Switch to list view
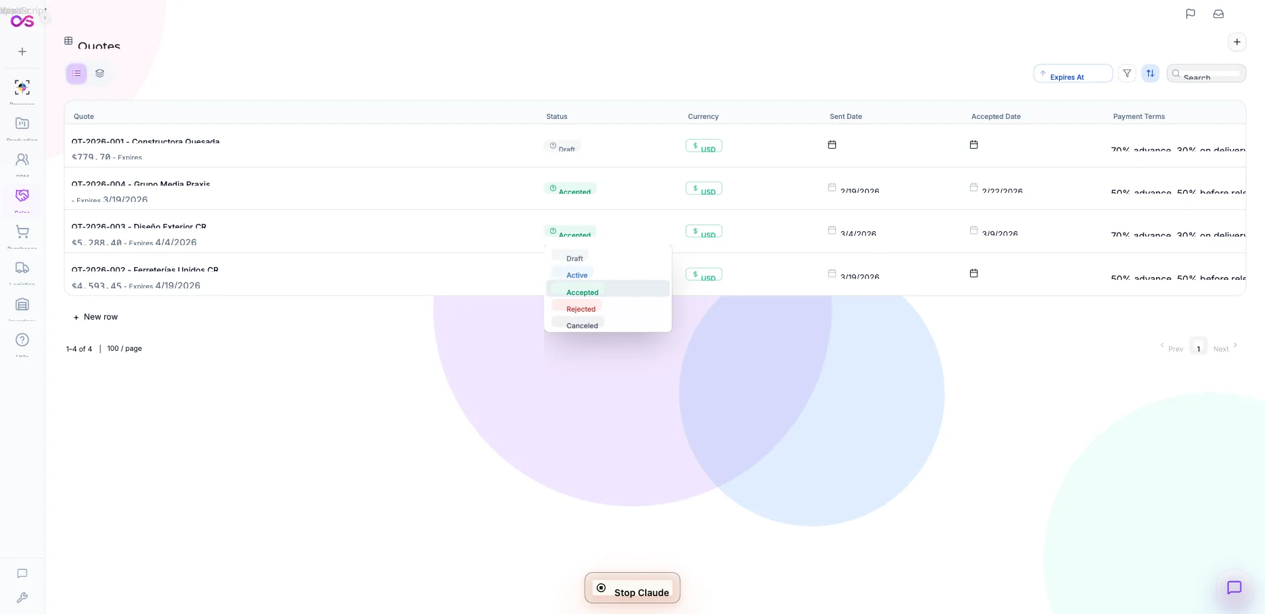Viewport: 1265px width, 614px height. 76,73
